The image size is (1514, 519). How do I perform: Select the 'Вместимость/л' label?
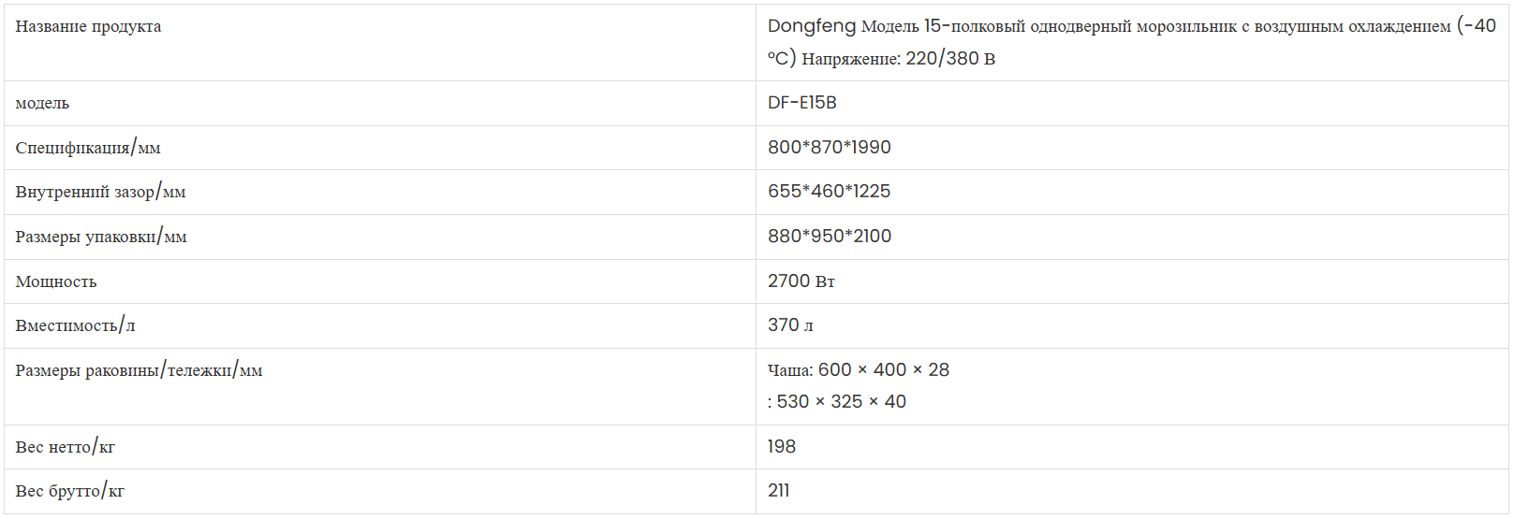pos(75,325)
